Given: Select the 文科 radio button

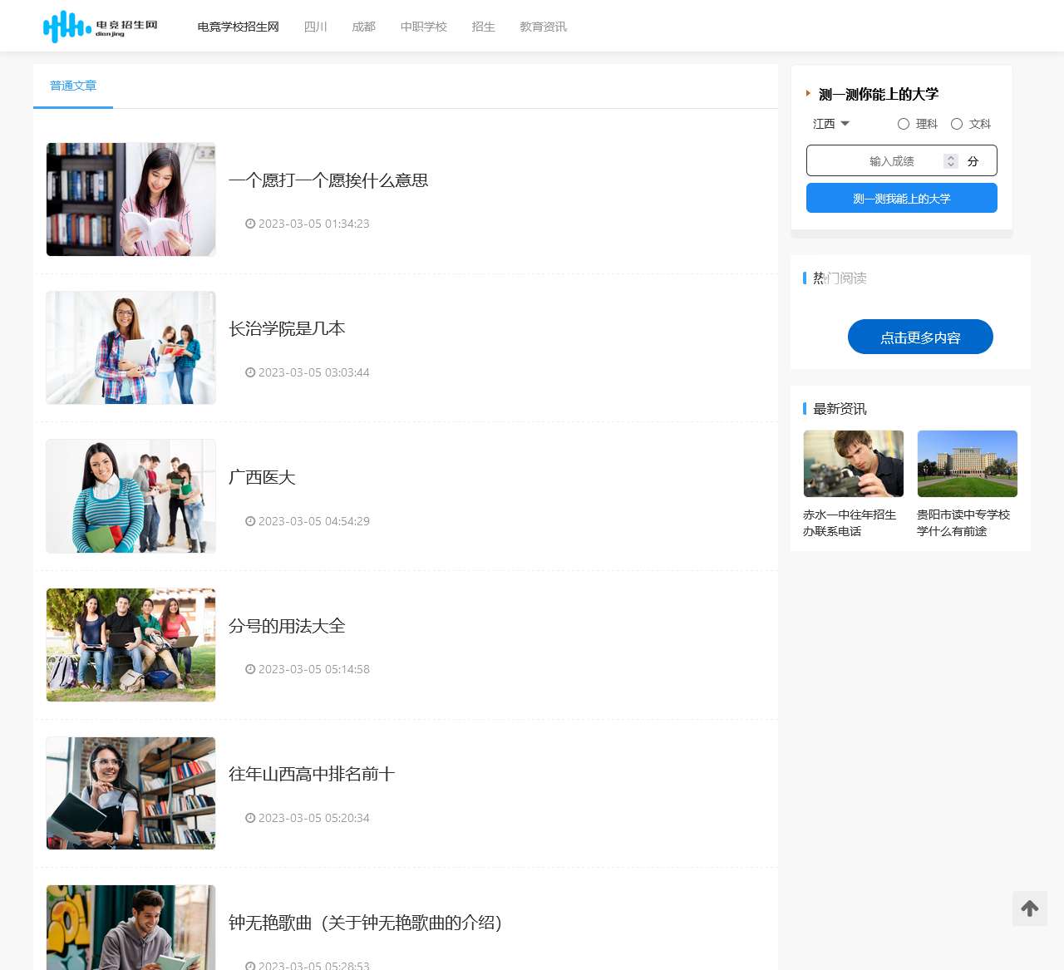Looking at the screenshot, I should coord(957,124).
